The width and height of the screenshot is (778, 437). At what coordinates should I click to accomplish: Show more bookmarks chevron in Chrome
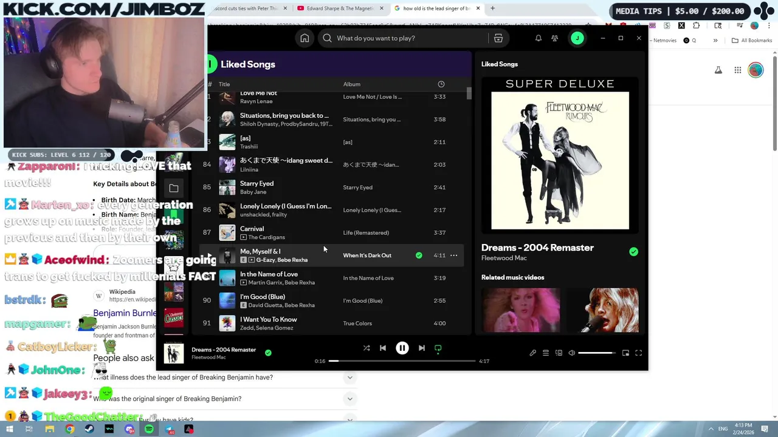(x=715, y=41)
